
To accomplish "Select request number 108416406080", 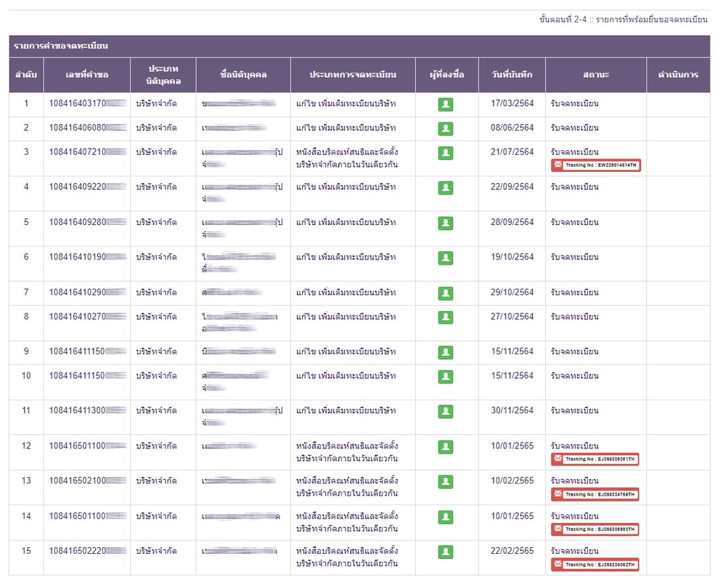I will (x=88, y=128).
